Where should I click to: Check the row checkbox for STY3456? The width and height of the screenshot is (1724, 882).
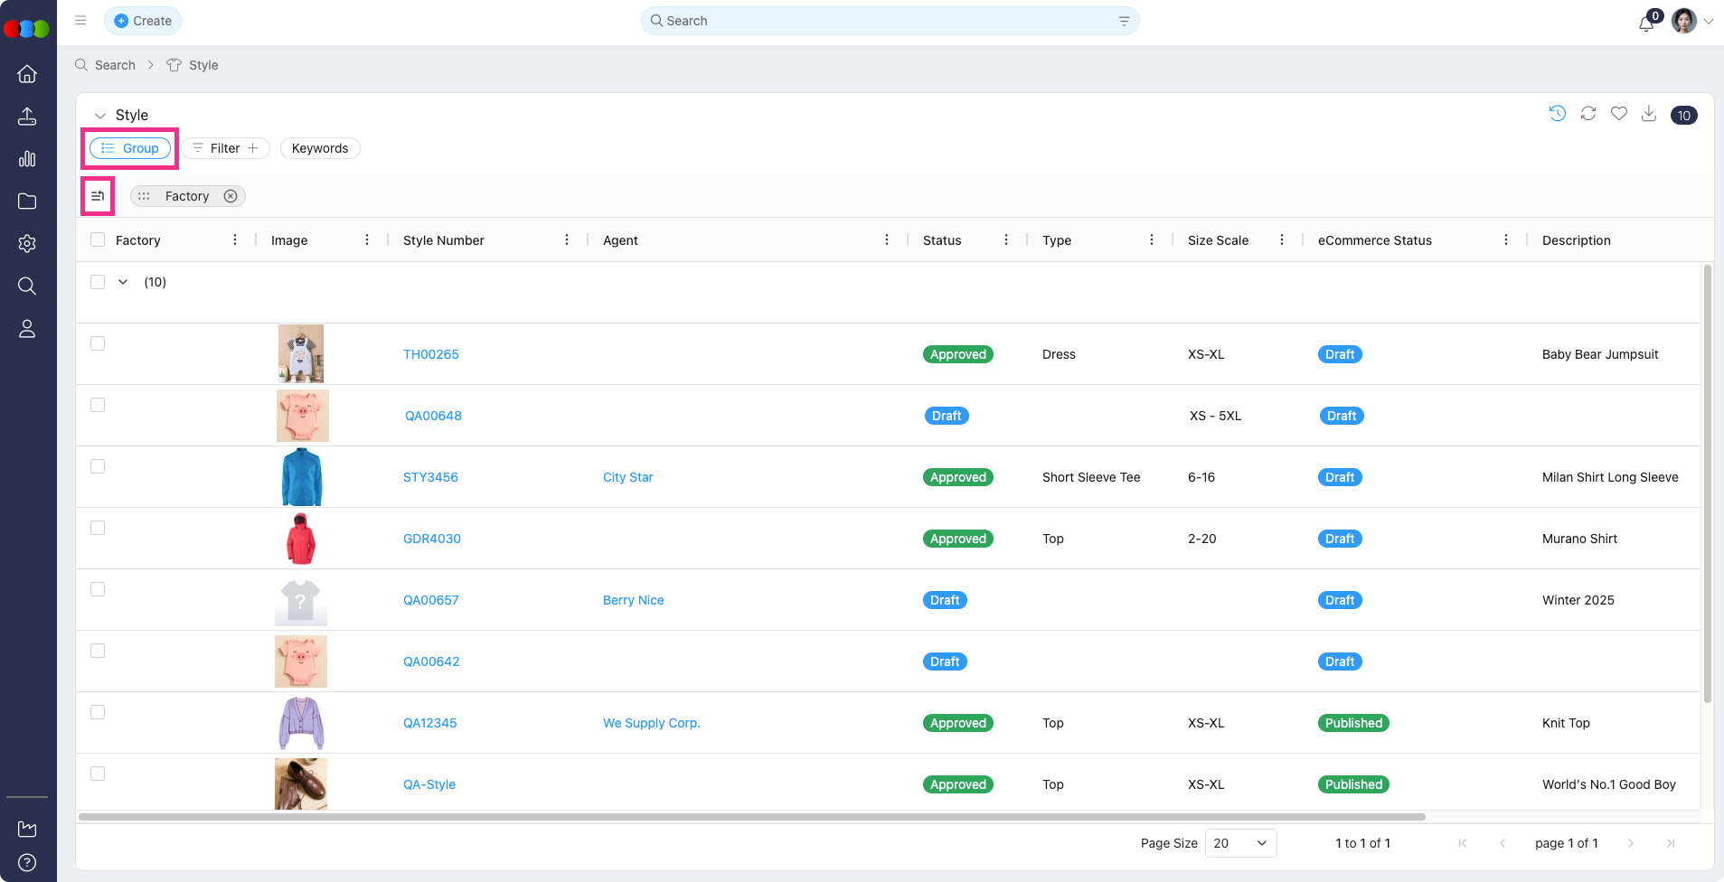98,466
